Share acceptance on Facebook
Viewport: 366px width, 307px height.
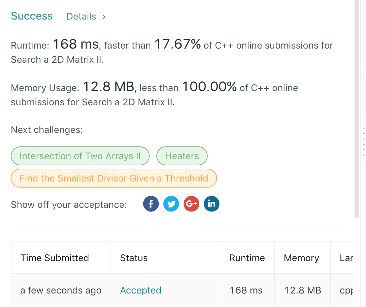pyautogui.click(x=151, y=204)
